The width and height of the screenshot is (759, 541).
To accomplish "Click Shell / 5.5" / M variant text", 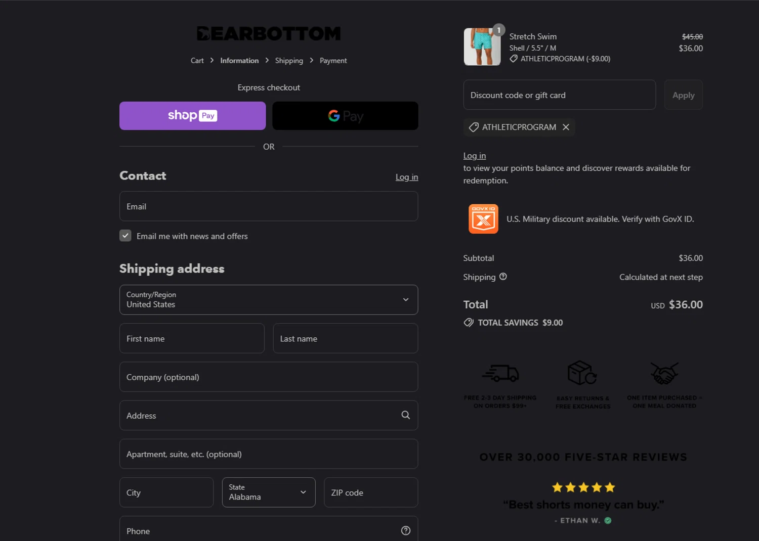I will tap(533, 48).
